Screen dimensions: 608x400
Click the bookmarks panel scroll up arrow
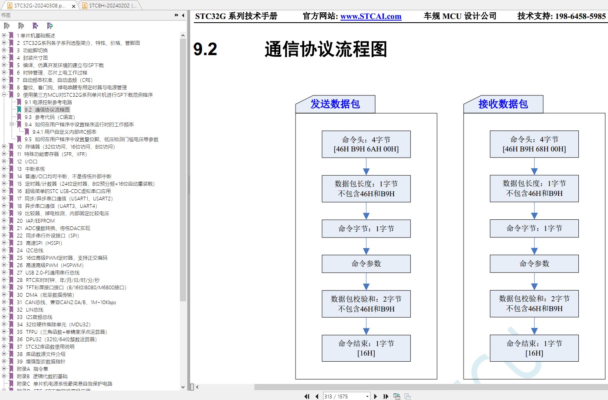tap(183, 35)
